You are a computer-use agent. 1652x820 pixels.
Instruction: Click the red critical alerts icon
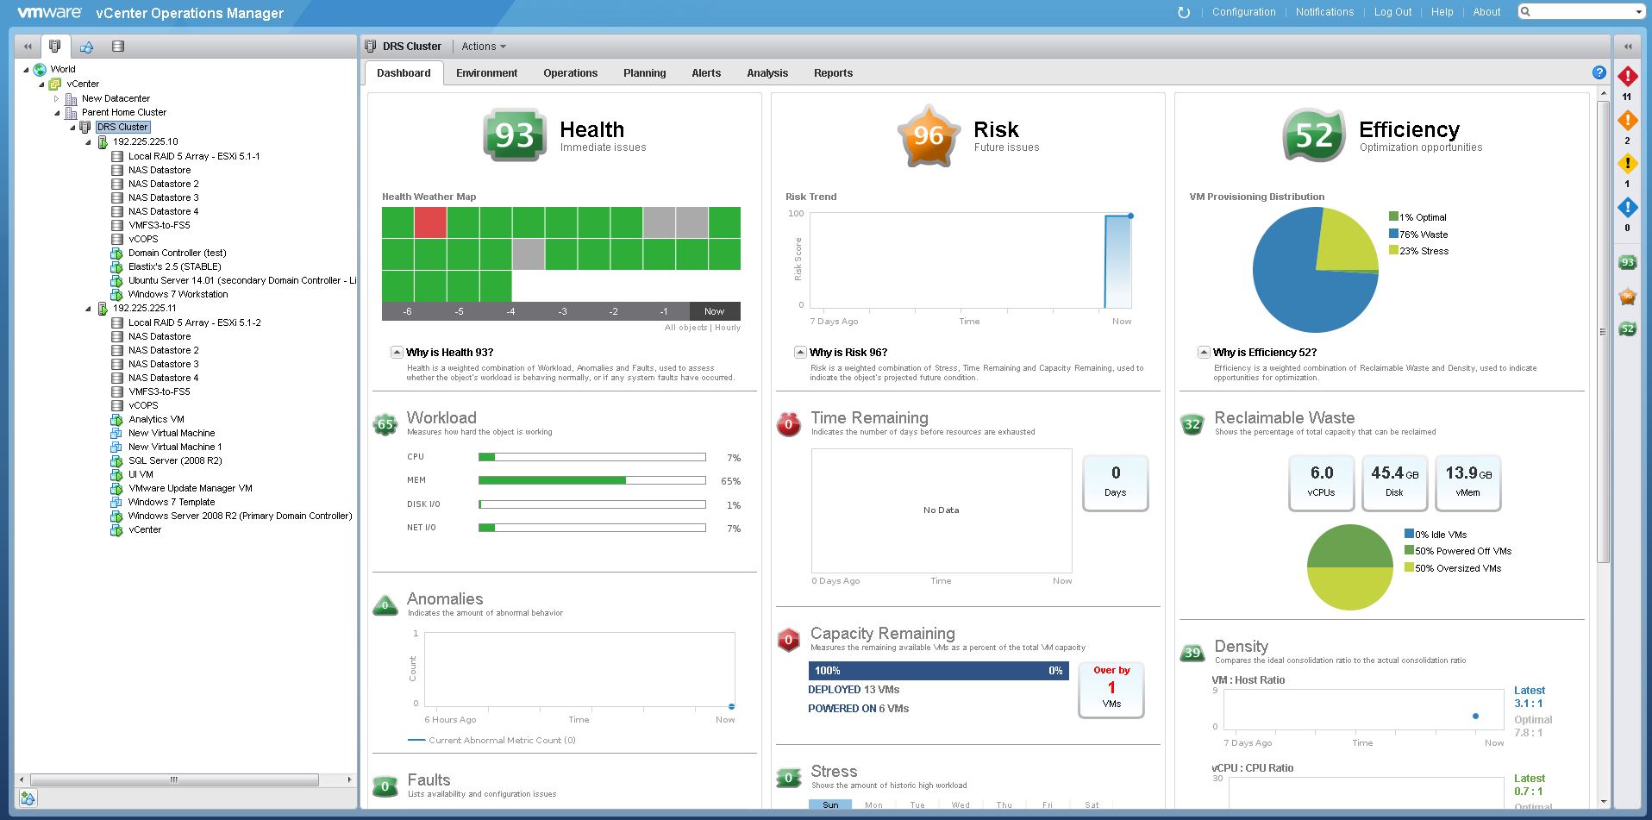1627,77
